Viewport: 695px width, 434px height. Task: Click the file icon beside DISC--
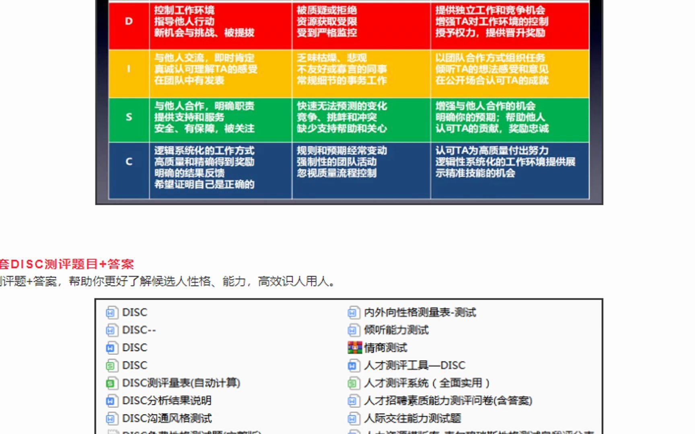pyautogui.click(x=112, y=330)
